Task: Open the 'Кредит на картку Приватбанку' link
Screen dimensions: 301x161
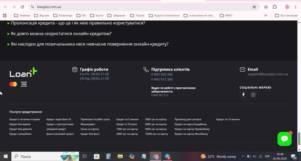Action: (x=192, y=129)
